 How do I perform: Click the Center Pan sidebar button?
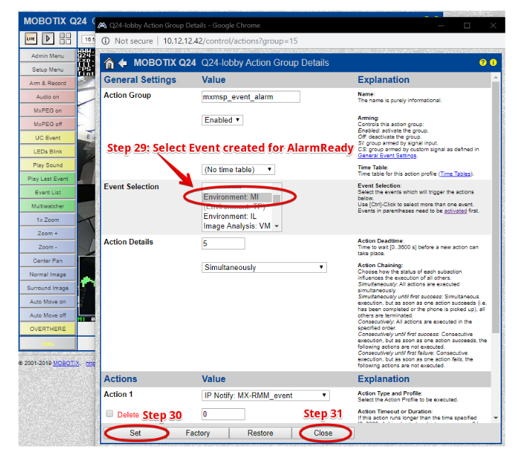click(x=48, y=261)
